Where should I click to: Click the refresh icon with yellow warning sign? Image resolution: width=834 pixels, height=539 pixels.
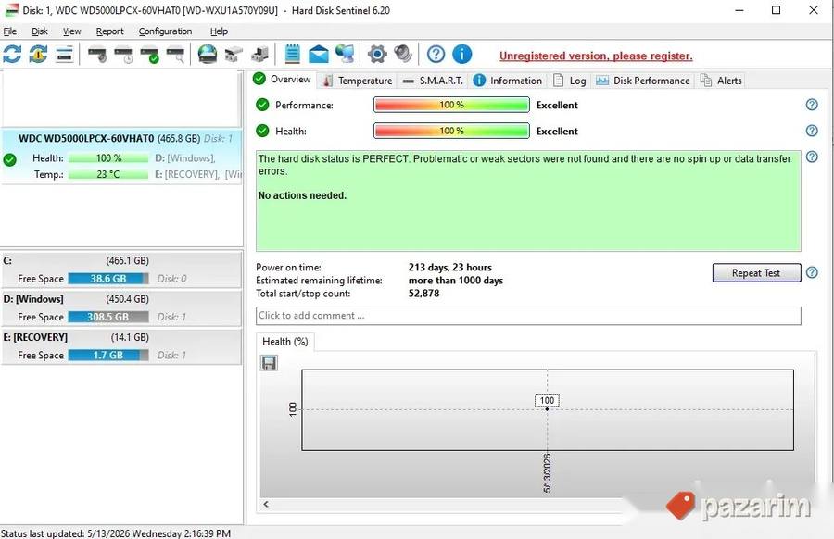point(38,55)
